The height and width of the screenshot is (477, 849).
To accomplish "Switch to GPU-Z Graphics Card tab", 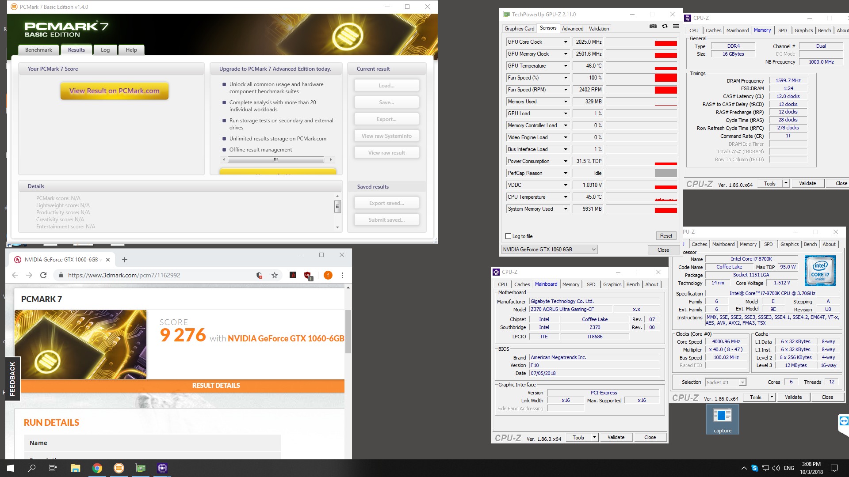I will [x=520, y=29].
